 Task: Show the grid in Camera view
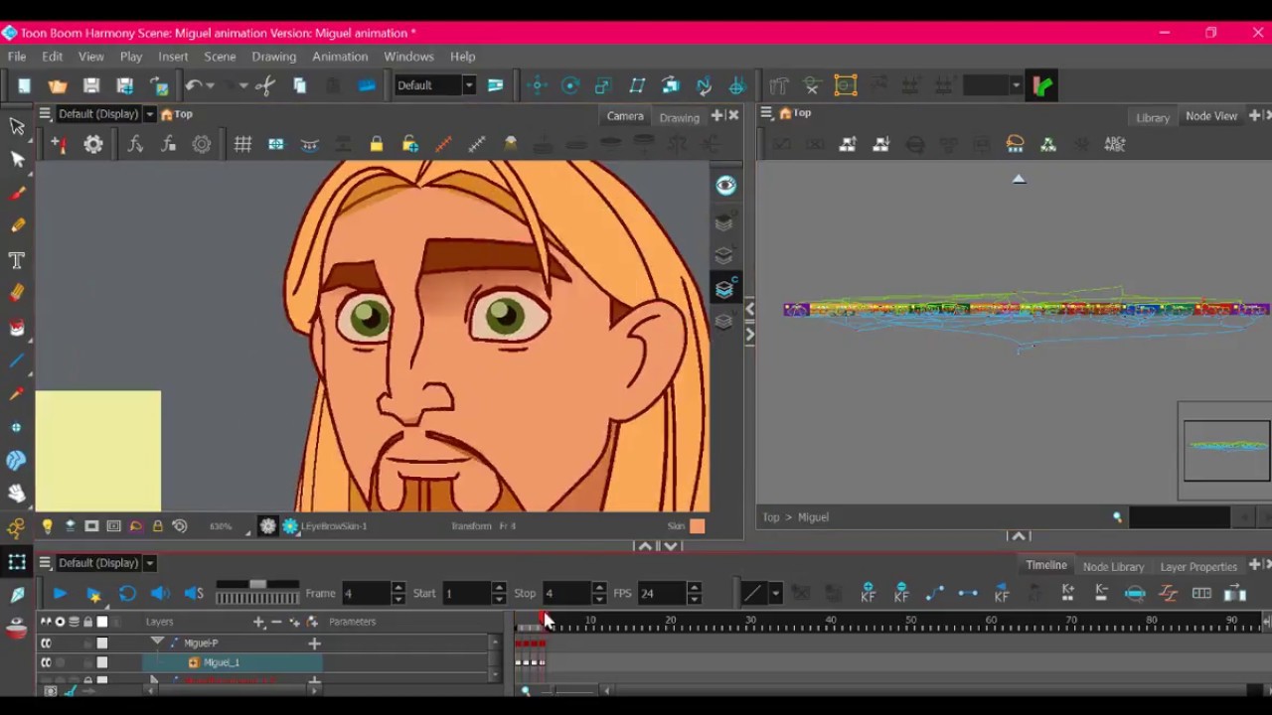coord(242,145)
